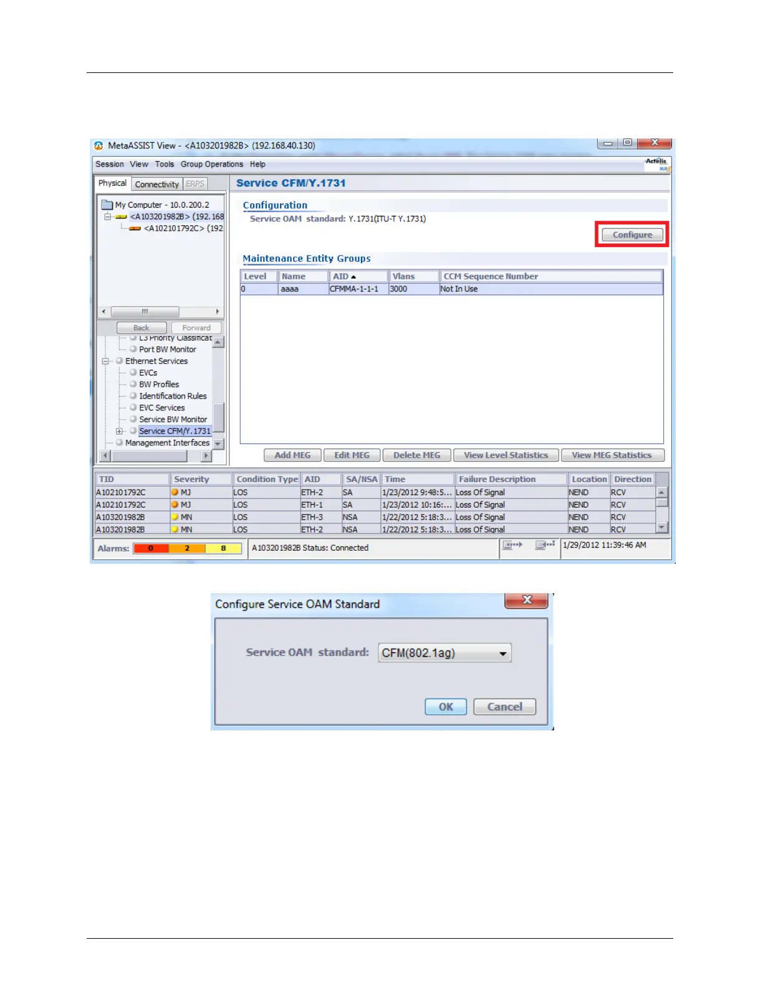Click the My Computer icon in device tree
Image resolution: width=763 pixels, height=988 pixels.
(x=107, y=205)
